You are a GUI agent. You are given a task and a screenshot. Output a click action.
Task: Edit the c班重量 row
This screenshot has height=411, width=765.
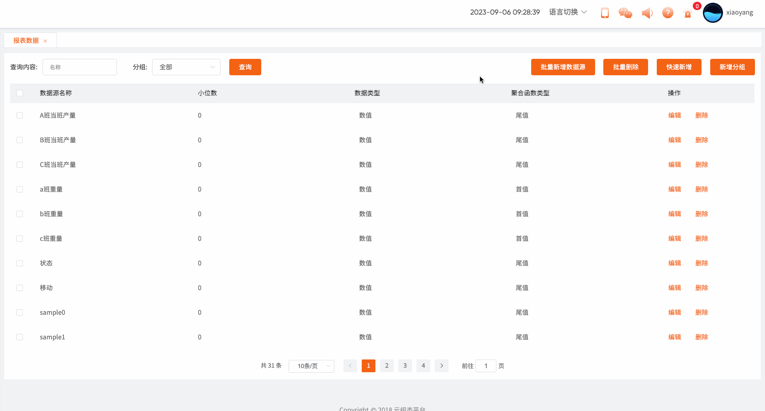675,239
